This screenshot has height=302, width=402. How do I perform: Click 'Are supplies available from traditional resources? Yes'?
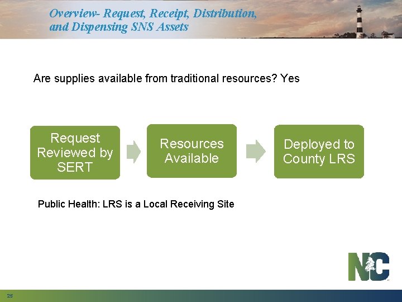[166, 78]
